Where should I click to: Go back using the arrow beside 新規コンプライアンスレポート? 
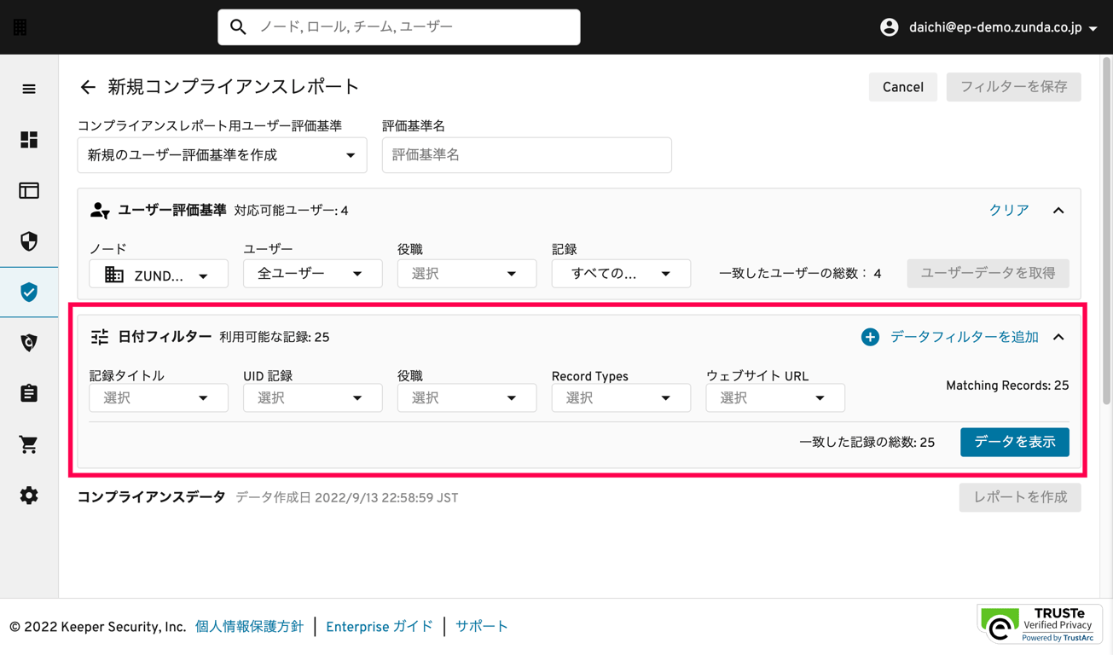[x=88, y=86]
